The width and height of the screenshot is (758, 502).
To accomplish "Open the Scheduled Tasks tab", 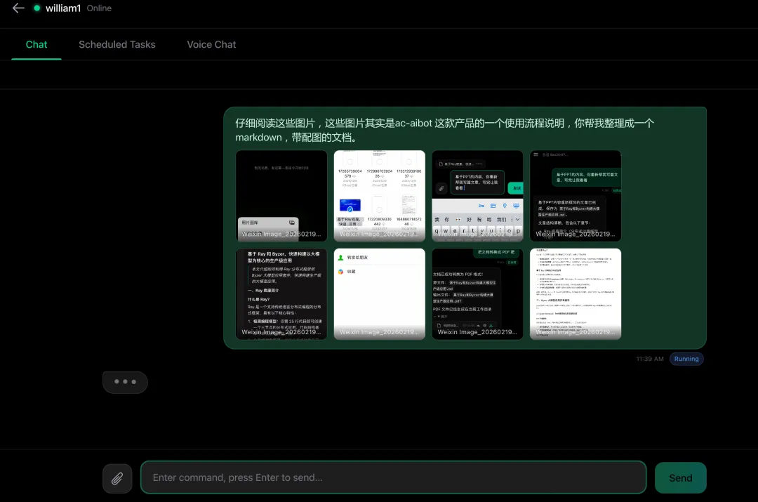I will (117, 44).
